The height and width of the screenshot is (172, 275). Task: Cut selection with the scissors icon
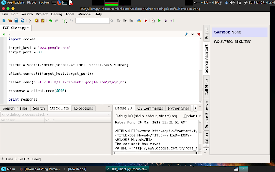30,21
